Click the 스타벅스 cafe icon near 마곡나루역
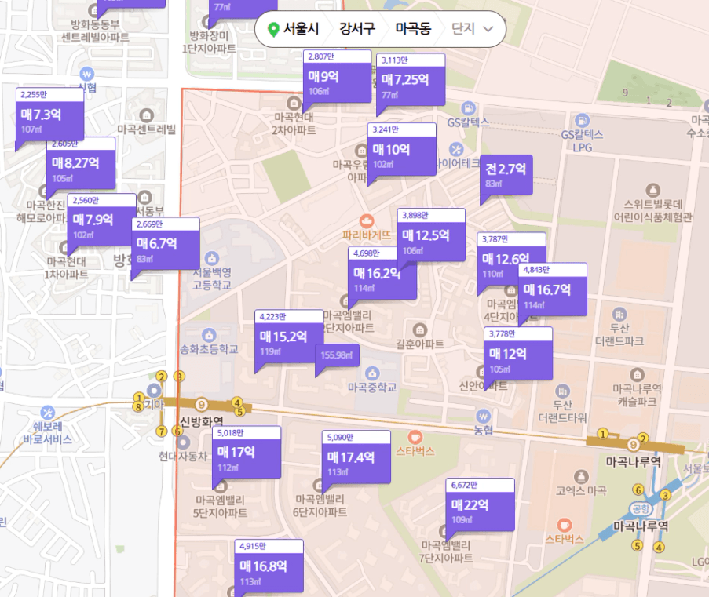The width and height of the screenshot is (709, 597). [x=564, y=525]
